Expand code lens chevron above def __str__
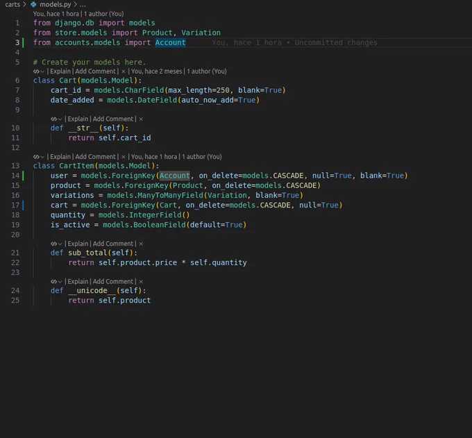The image size is (472, 438). tap(60, 119)
